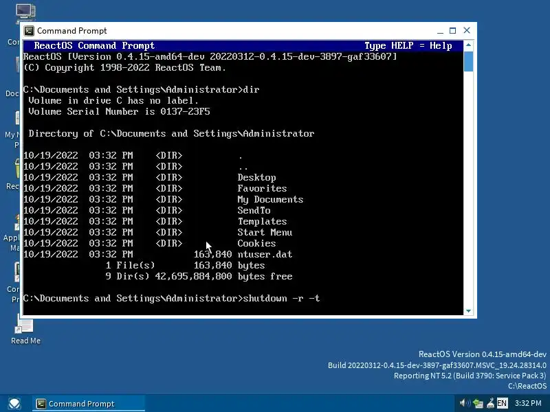
Task: Click the 'Templates' directory entry
Action: point(262,221)
